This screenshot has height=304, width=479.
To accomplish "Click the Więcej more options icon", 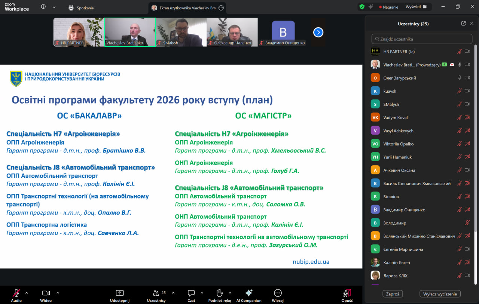I will (x=278, y=293).
